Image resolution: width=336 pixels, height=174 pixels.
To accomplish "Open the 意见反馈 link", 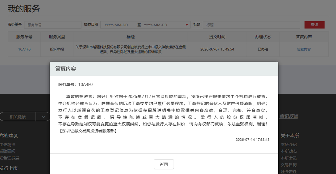I will coord(289,116).
